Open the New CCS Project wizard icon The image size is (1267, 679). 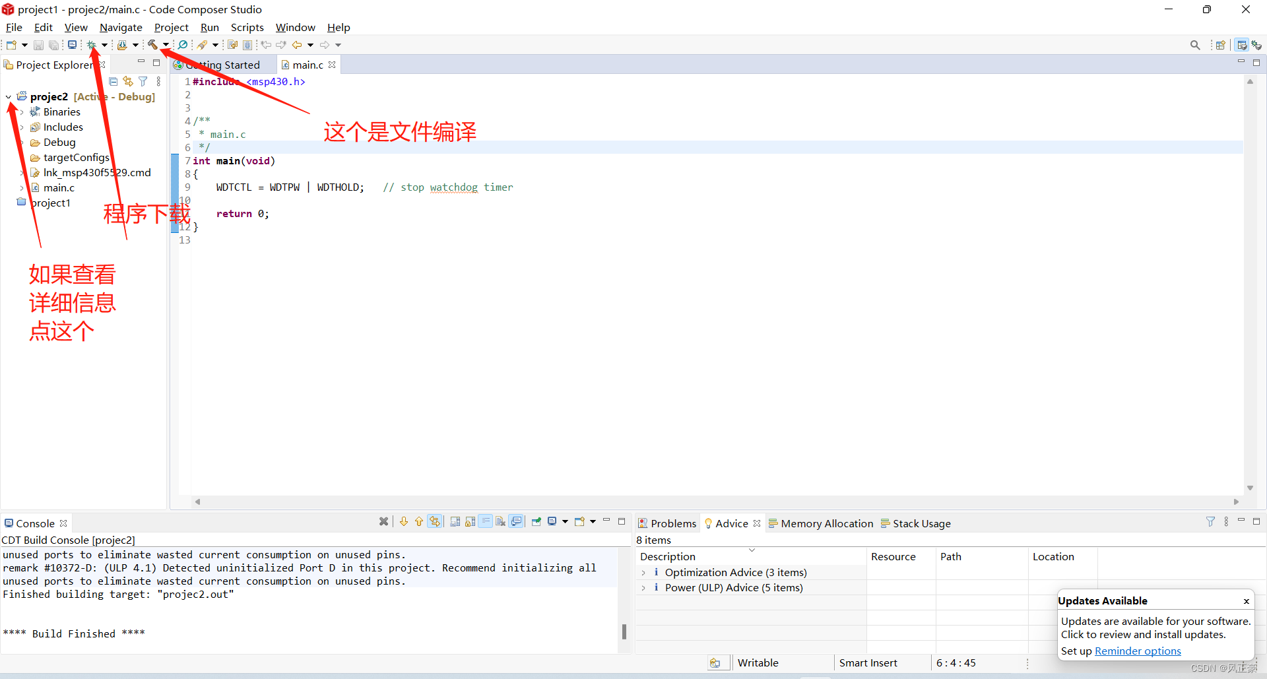point(11,44)
